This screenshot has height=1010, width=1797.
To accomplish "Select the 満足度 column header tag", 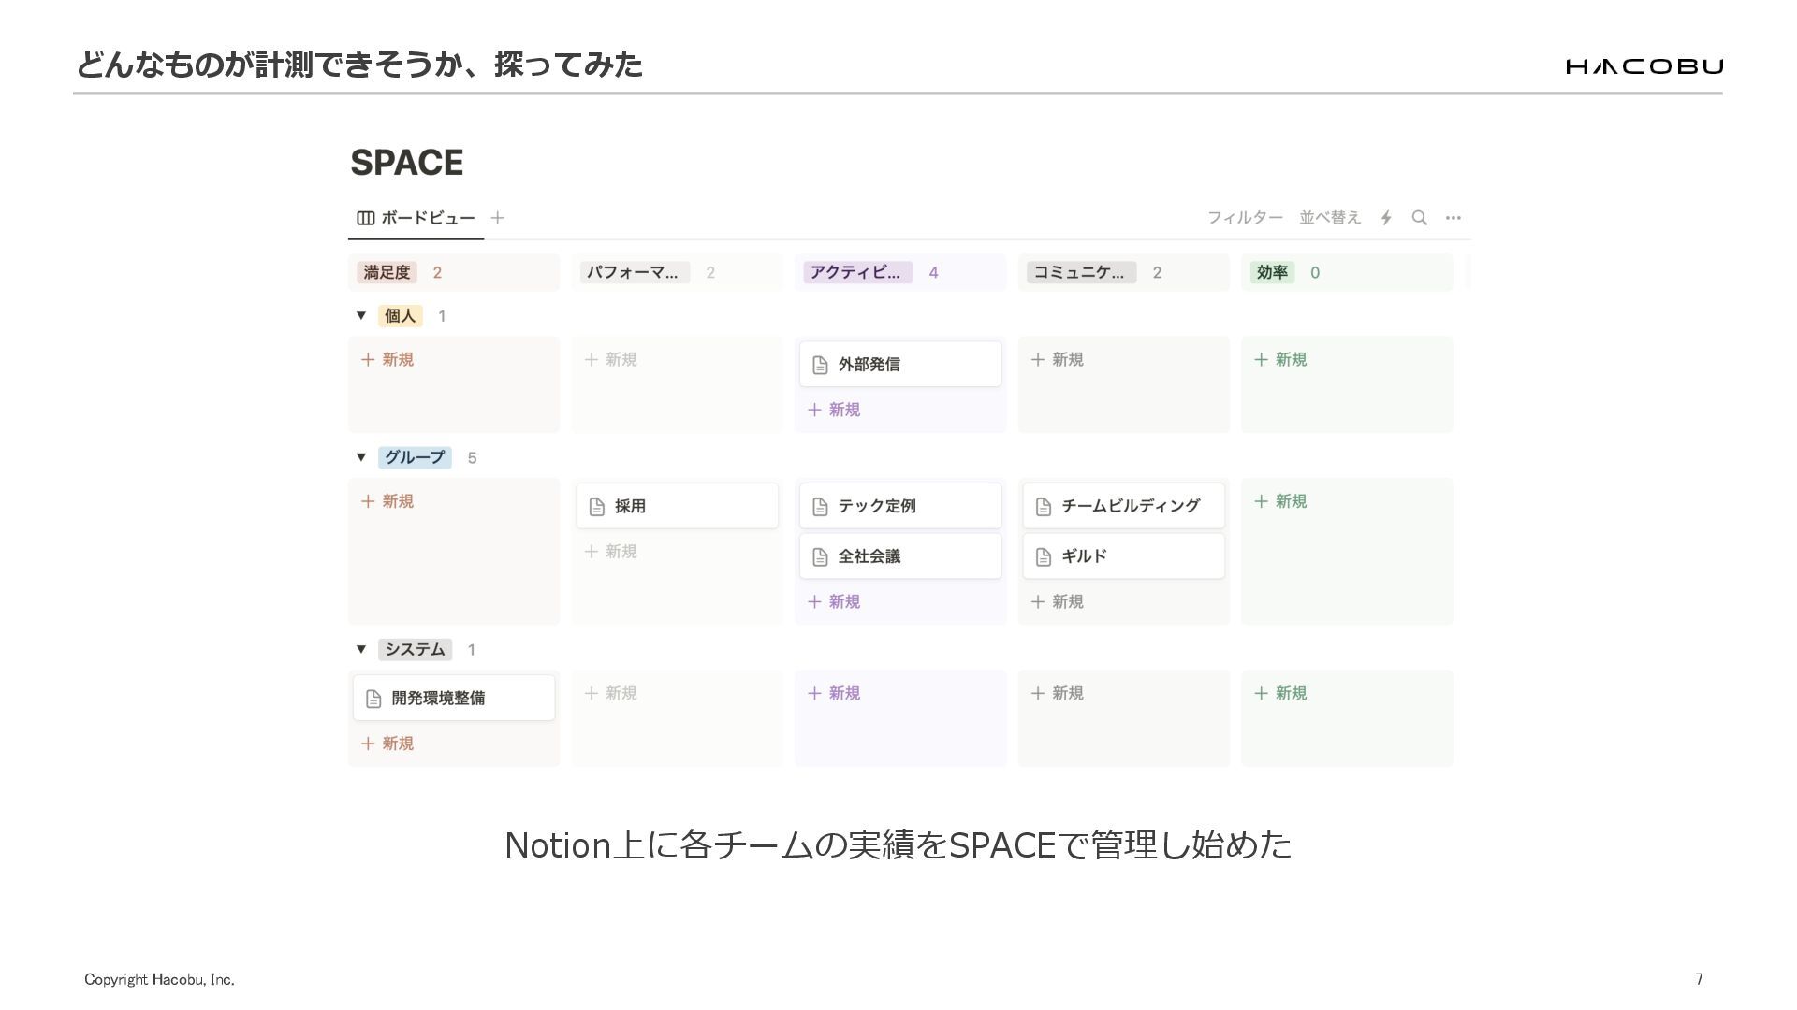I will [x=387, y=272].
